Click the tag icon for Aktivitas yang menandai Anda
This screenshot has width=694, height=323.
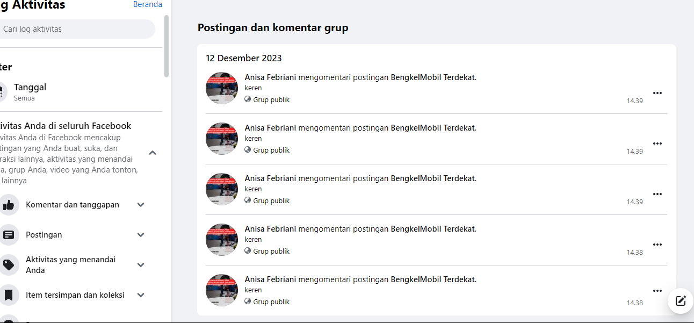8,264
